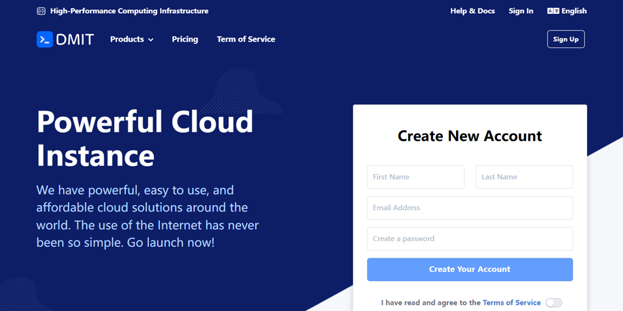Click the Create New Account heading
The width and height of the screenshot is (623, 311).
(x=470, y=136)
